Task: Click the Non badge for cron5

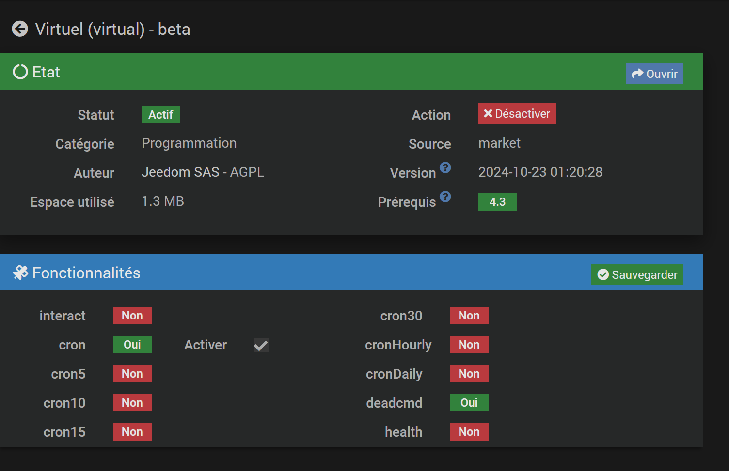Action: tap(132, 374)
